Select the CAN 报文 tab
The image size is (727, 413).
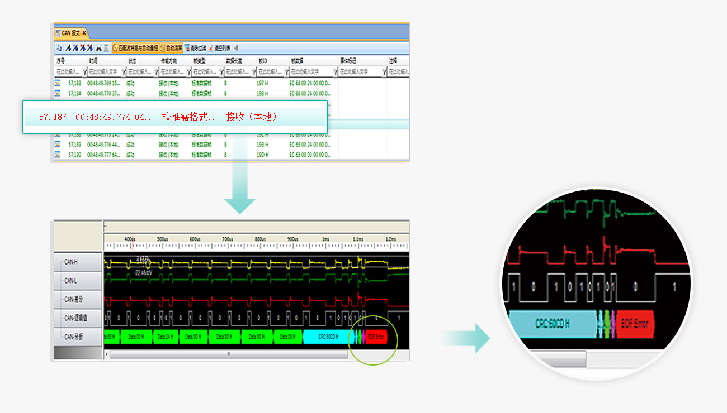(70, 33)
